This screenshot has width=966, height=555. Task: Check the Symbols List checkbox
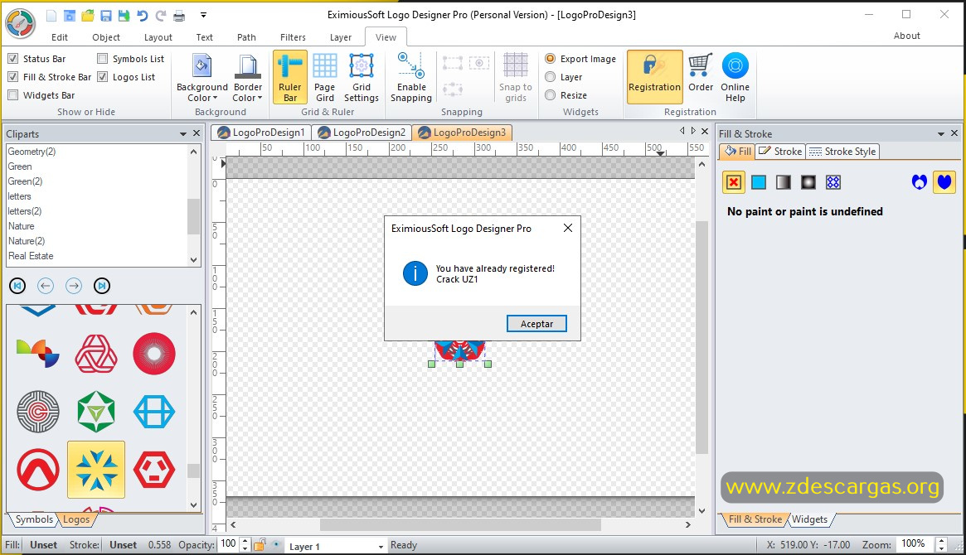point(102,59)
